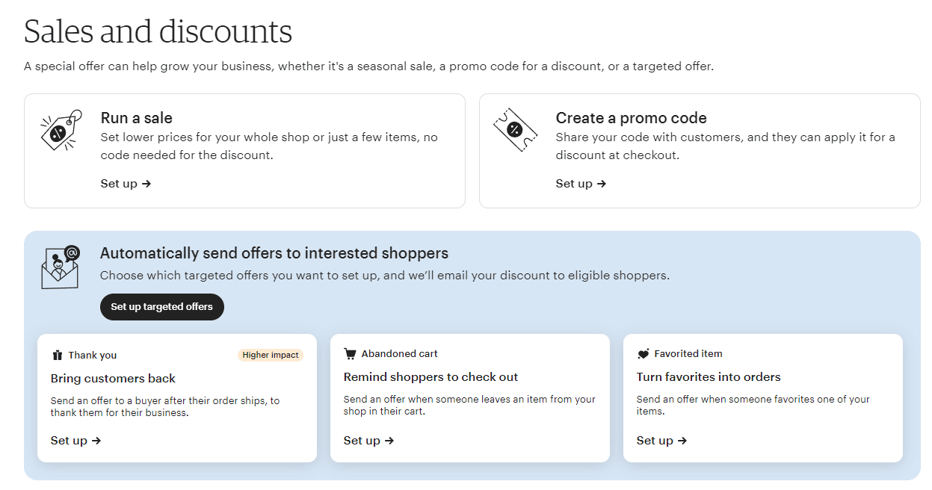Image resolution: width=932 pixels, height=490 pixels.
Task: Open Set up for Turn favorites into orders
Action: [662, 441]
